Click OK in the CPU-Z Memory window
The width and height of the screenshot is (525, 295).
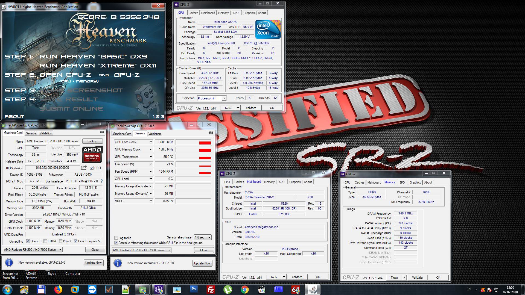click(x=438, y=278)
